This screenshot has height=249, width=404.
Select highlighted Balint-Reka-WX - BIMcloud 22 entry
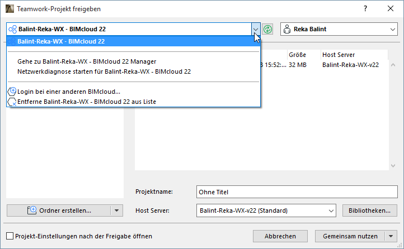(134, 41)
